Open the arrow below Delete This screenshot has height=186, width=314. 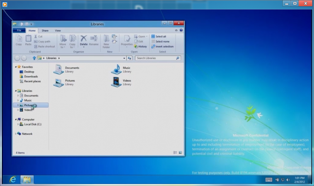click(84, 47)
